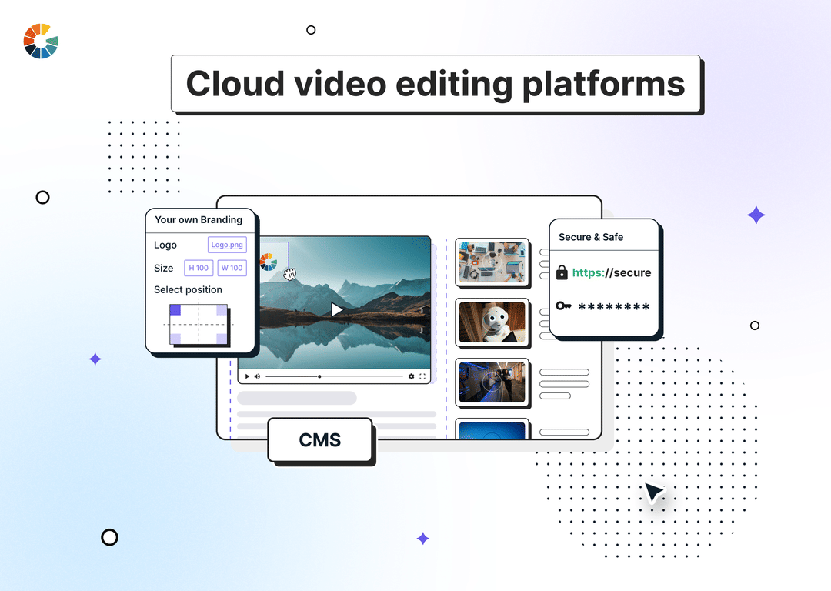This screenshot has width=831, height=591.
Task: Select the bottom-right logo position
Action: 222,338
